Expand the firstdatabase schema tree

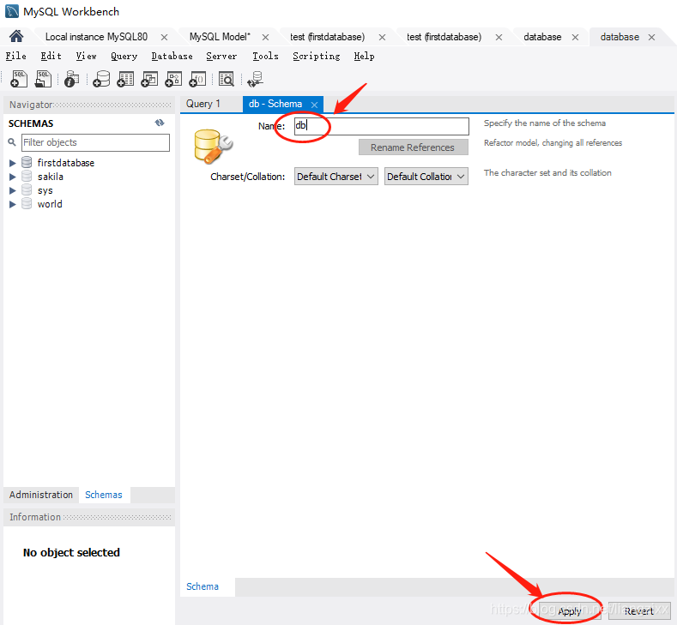13,163
